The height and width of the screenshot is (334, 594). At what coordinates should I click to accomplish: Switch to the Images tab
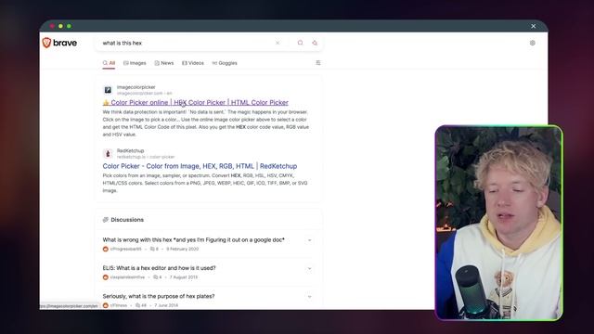click(x=135, y=63)
